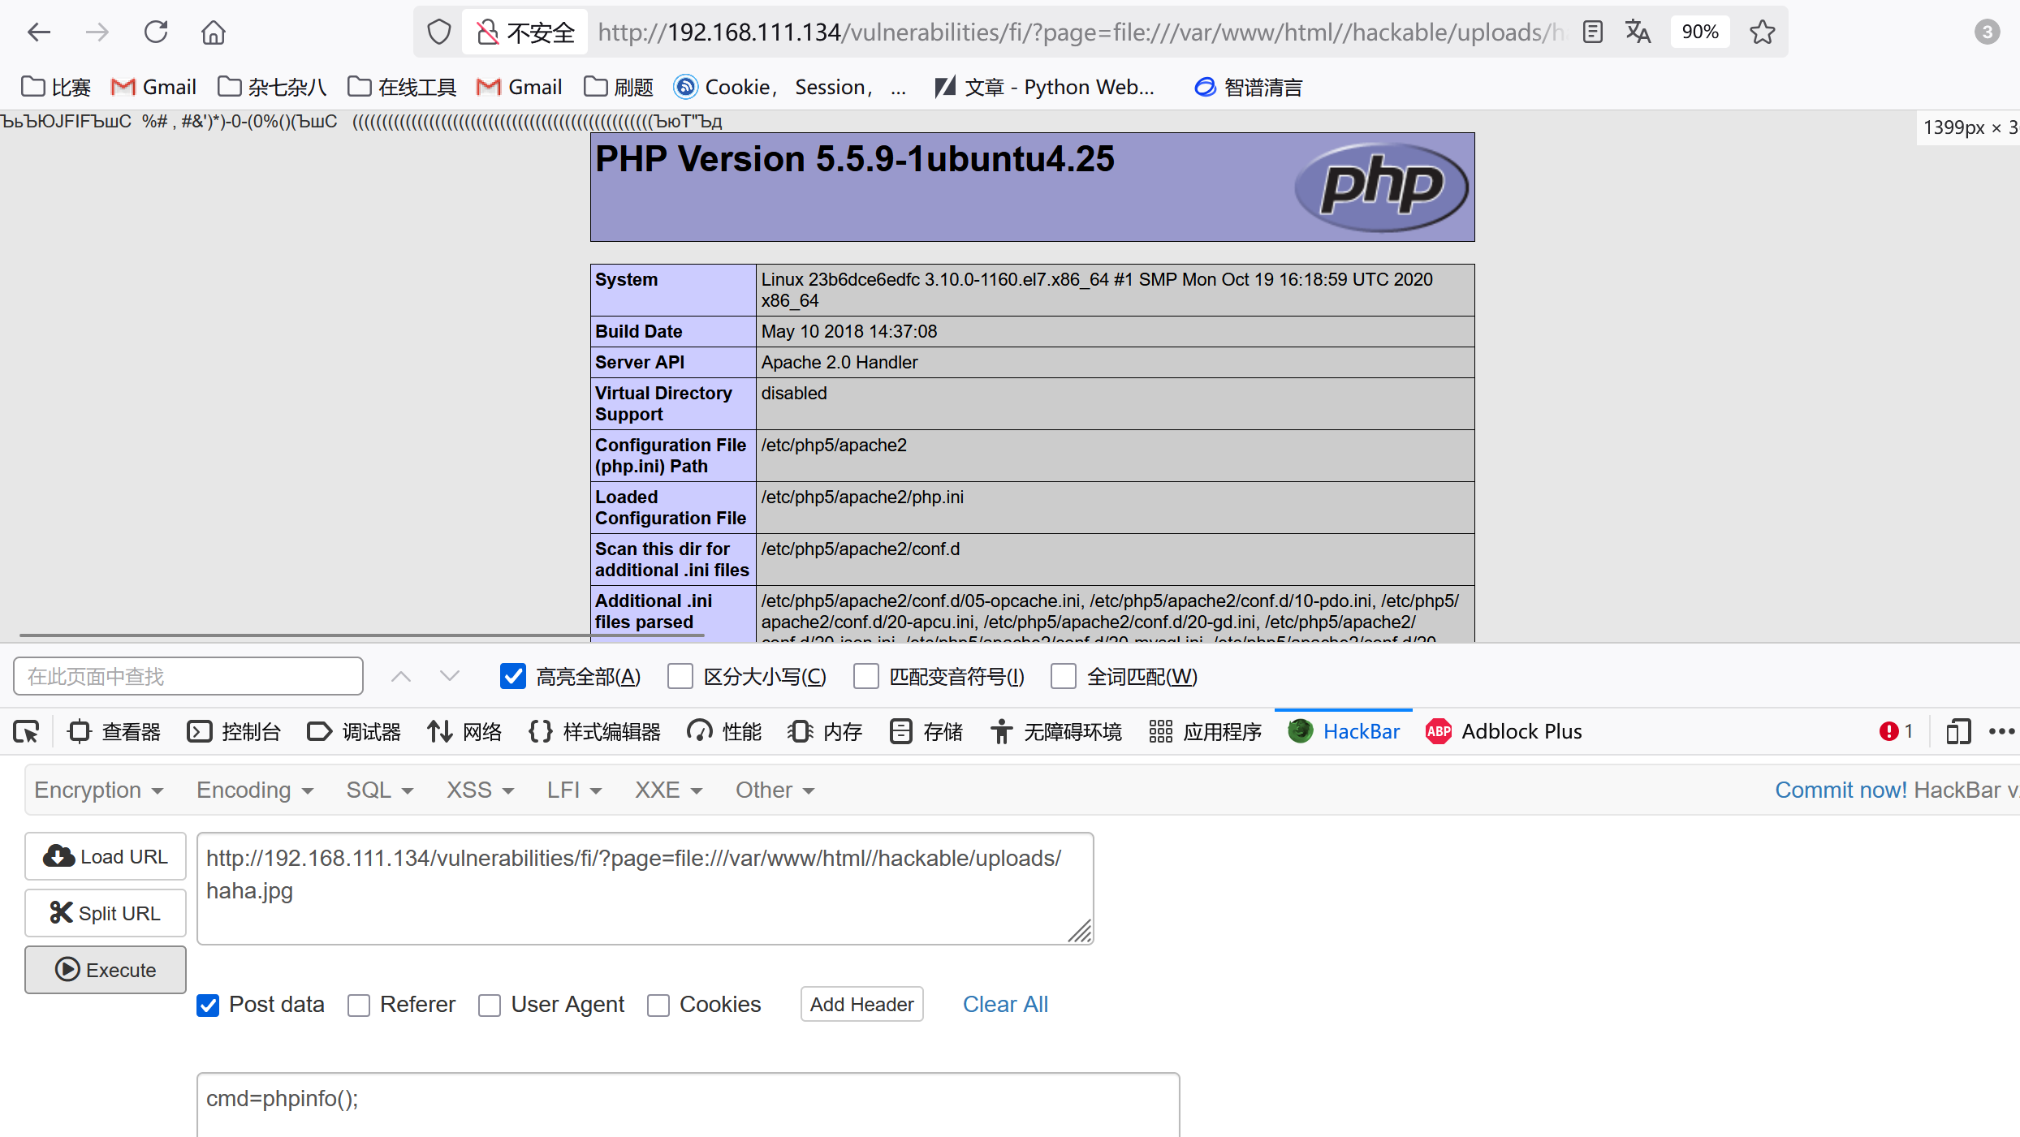Open devtools more options ellipsis

[x=2001, y=732]
